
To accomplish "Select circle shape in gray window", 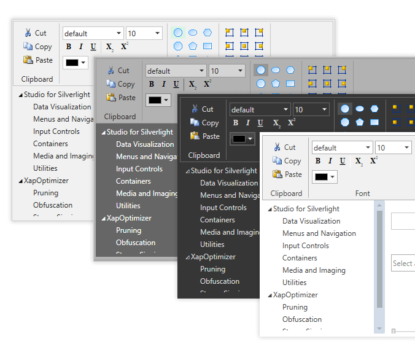I will coord(261,70).
